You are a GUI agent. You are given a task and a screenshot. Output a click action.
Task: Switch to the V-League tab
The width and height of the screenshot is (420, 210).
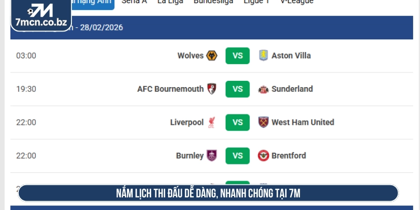(x=297, y=2)
